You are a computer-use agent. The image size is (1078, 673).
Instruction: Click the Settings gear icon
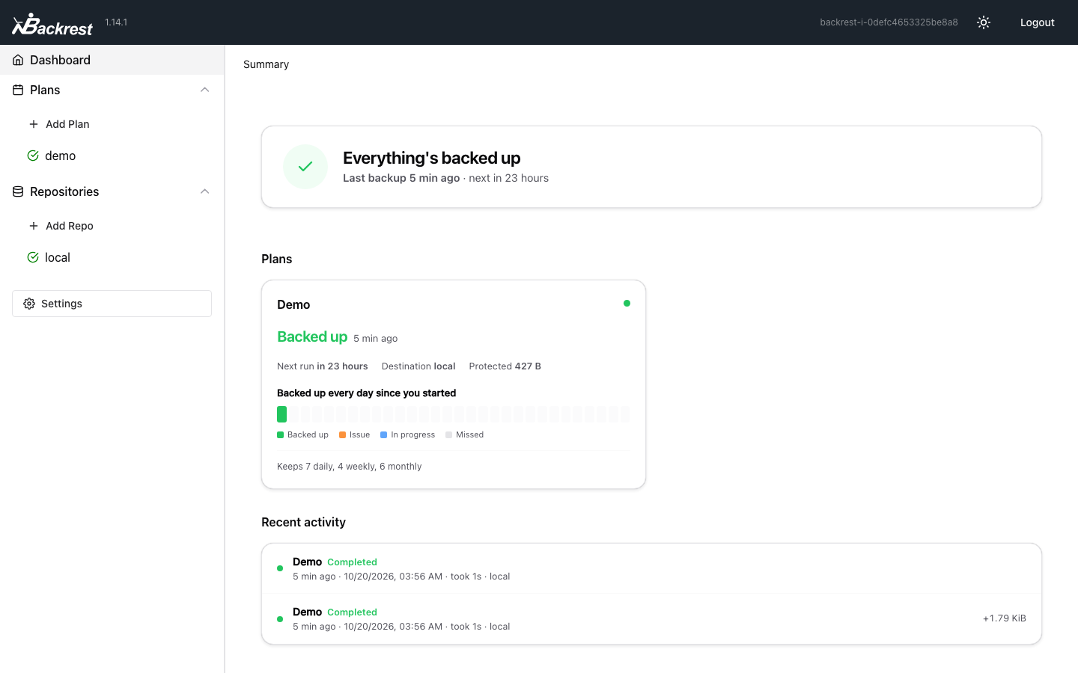(29, 304)
